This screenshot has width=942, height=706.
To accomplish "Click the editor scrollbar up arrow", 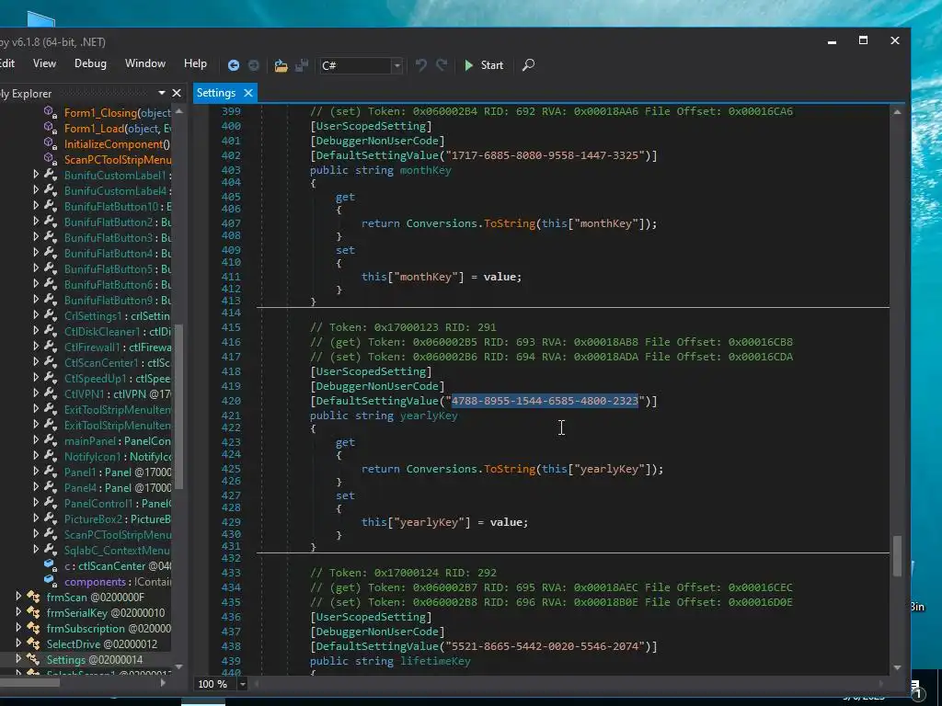I will click(897, 111).
